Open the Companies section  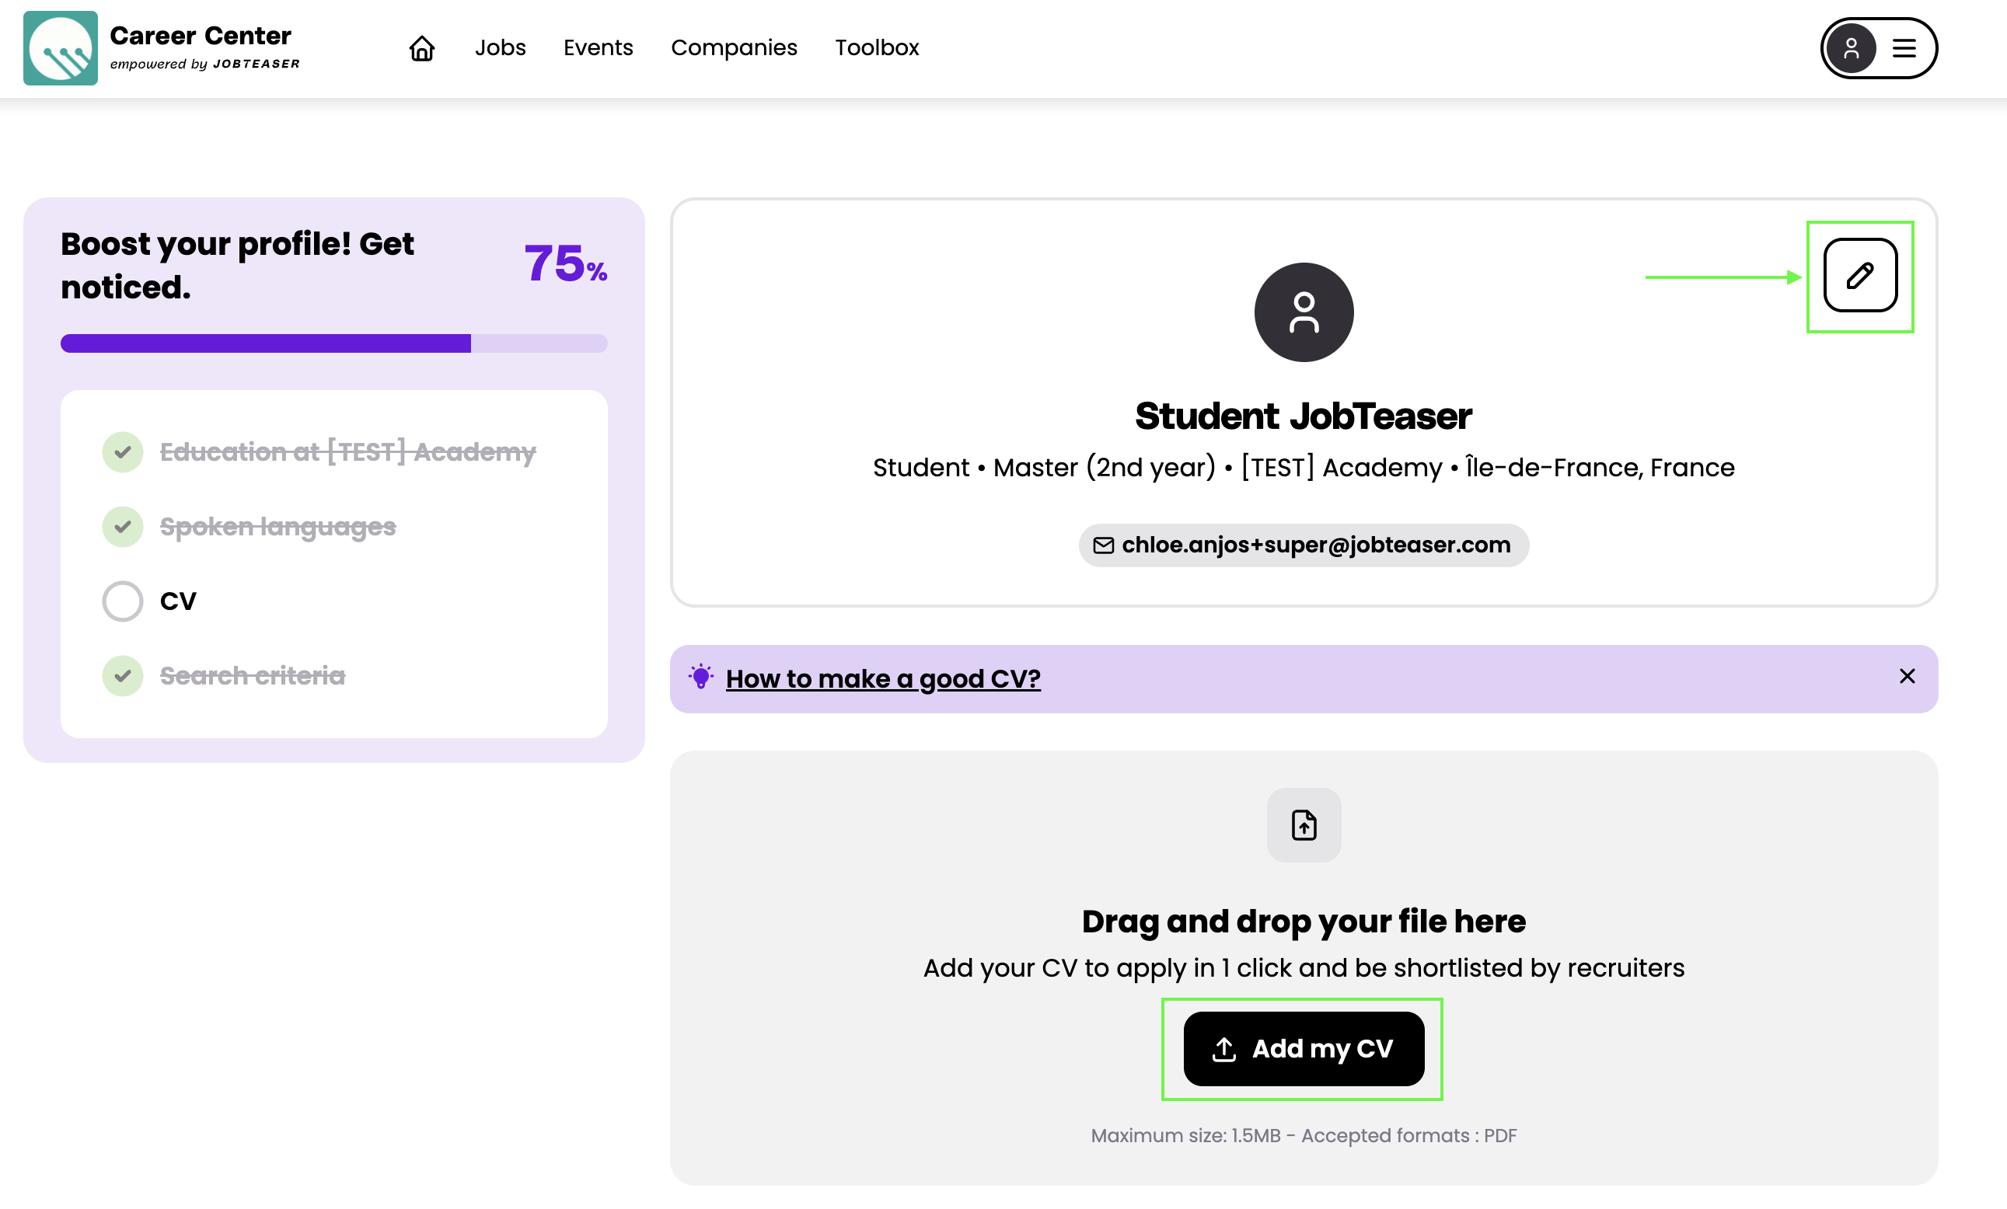click(733, 48)
